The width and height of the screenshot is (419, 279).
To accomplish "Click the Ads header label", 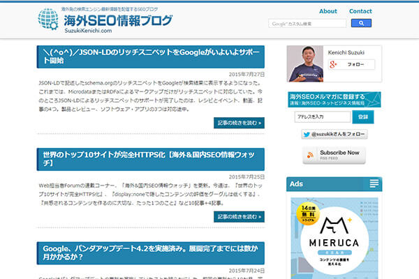I will 296,184.
